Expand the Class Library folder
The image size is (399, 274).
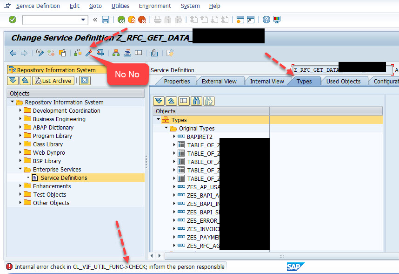(20, 144)
